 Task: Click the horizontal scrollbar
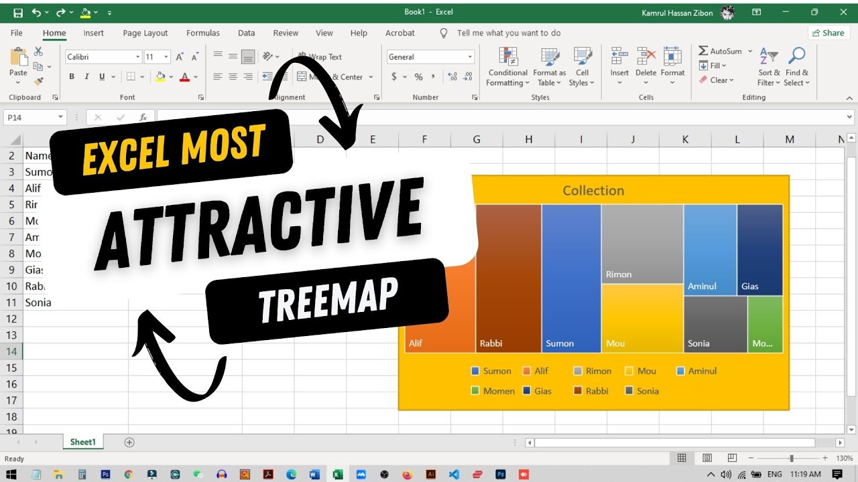pyautogui.click(x=674, y=443)
